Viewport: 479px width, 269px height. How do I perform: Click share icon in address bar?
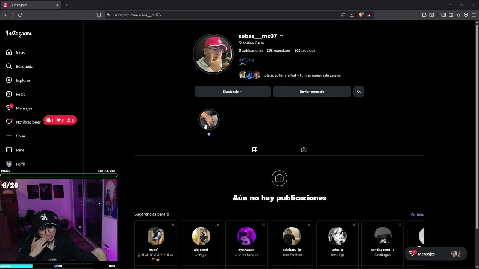click(352, 15)
